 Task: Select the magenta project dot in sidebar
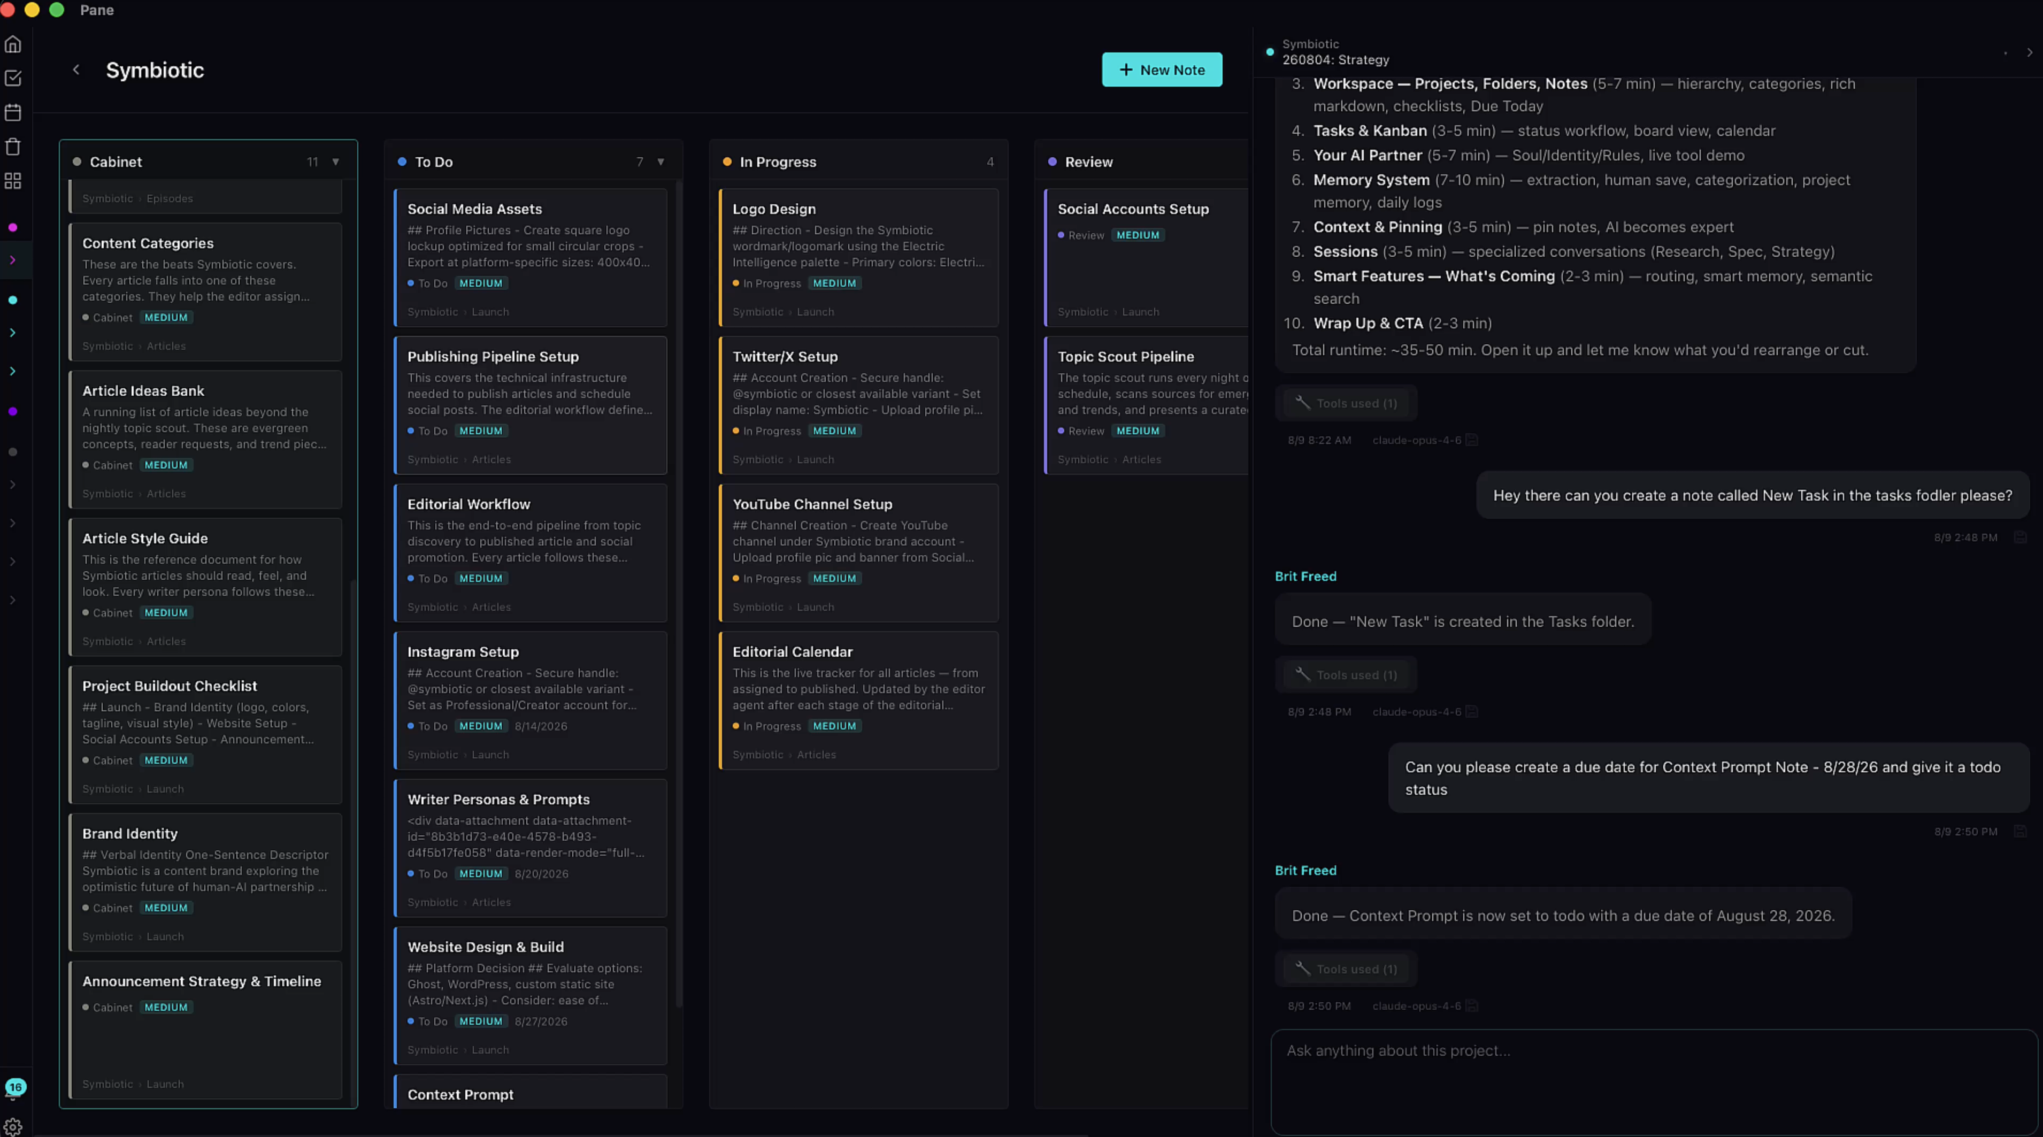13,227
